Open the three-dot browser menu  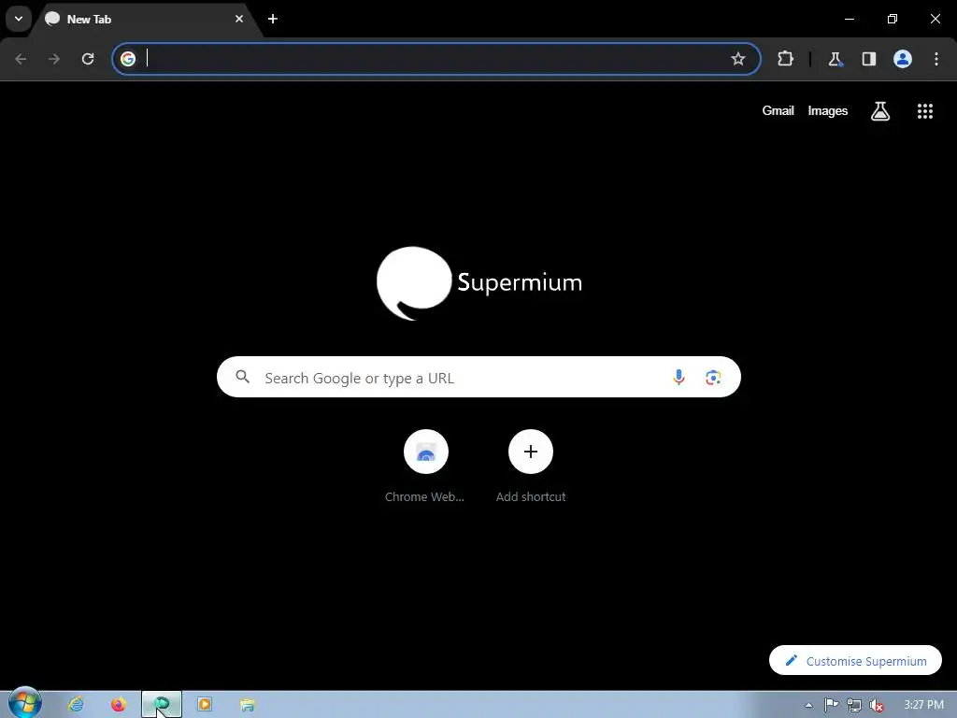[x=936, y=59]
